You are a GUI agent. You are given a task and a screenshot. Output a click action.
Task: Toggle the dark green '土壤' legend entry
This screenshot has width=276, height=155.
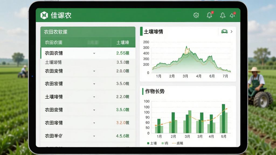[152, 143]
